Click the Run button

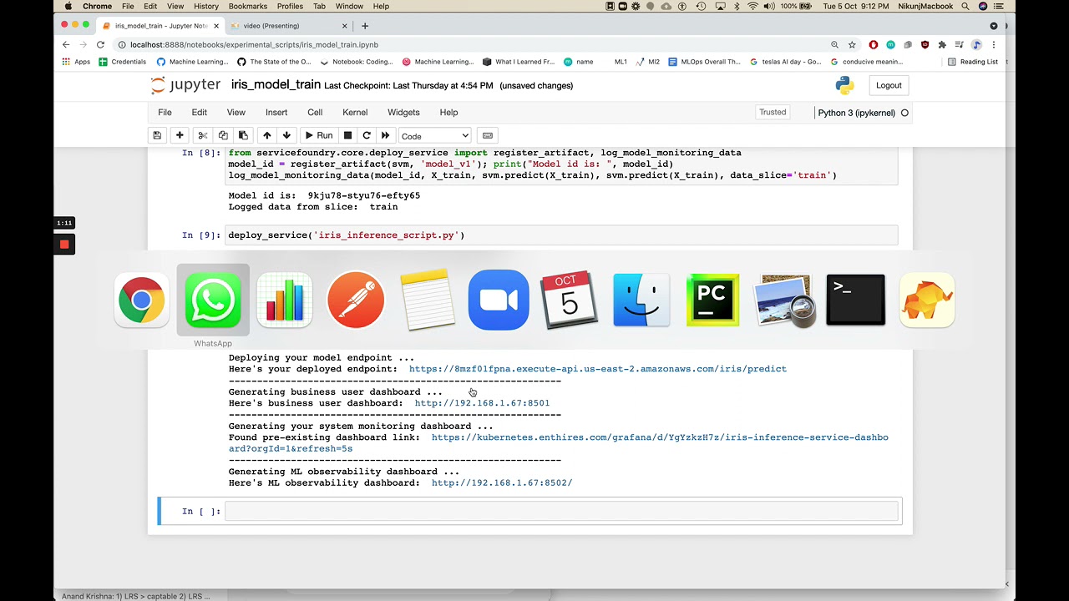(318, 135)
